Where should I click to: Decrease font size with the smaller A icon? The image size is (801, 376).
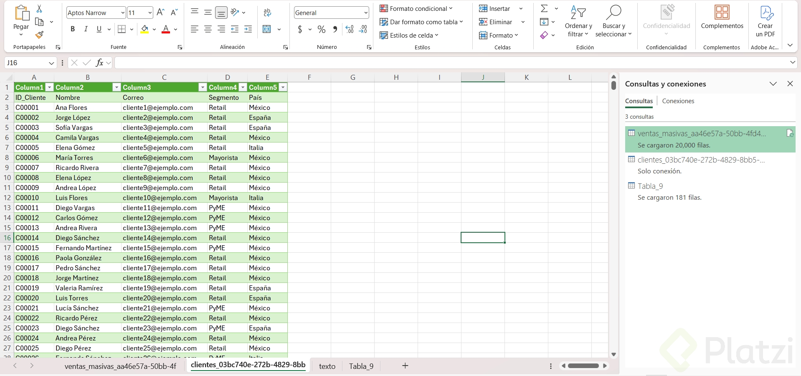174,13
